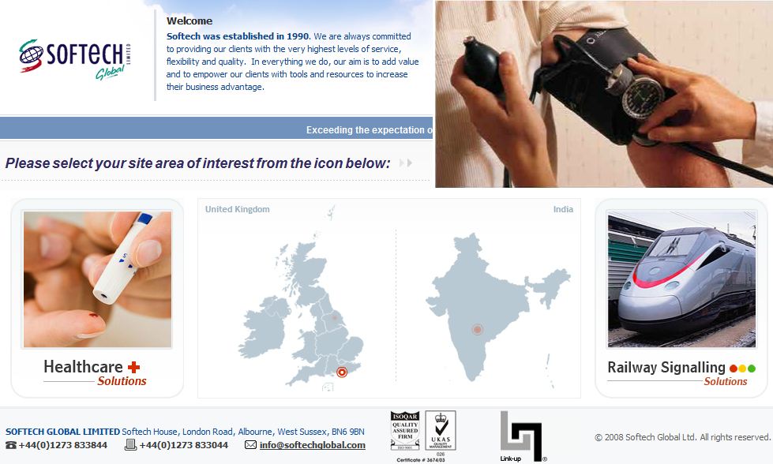773x464 pixels.
Task: Click the envelope email icon
Action: [250, 445]
